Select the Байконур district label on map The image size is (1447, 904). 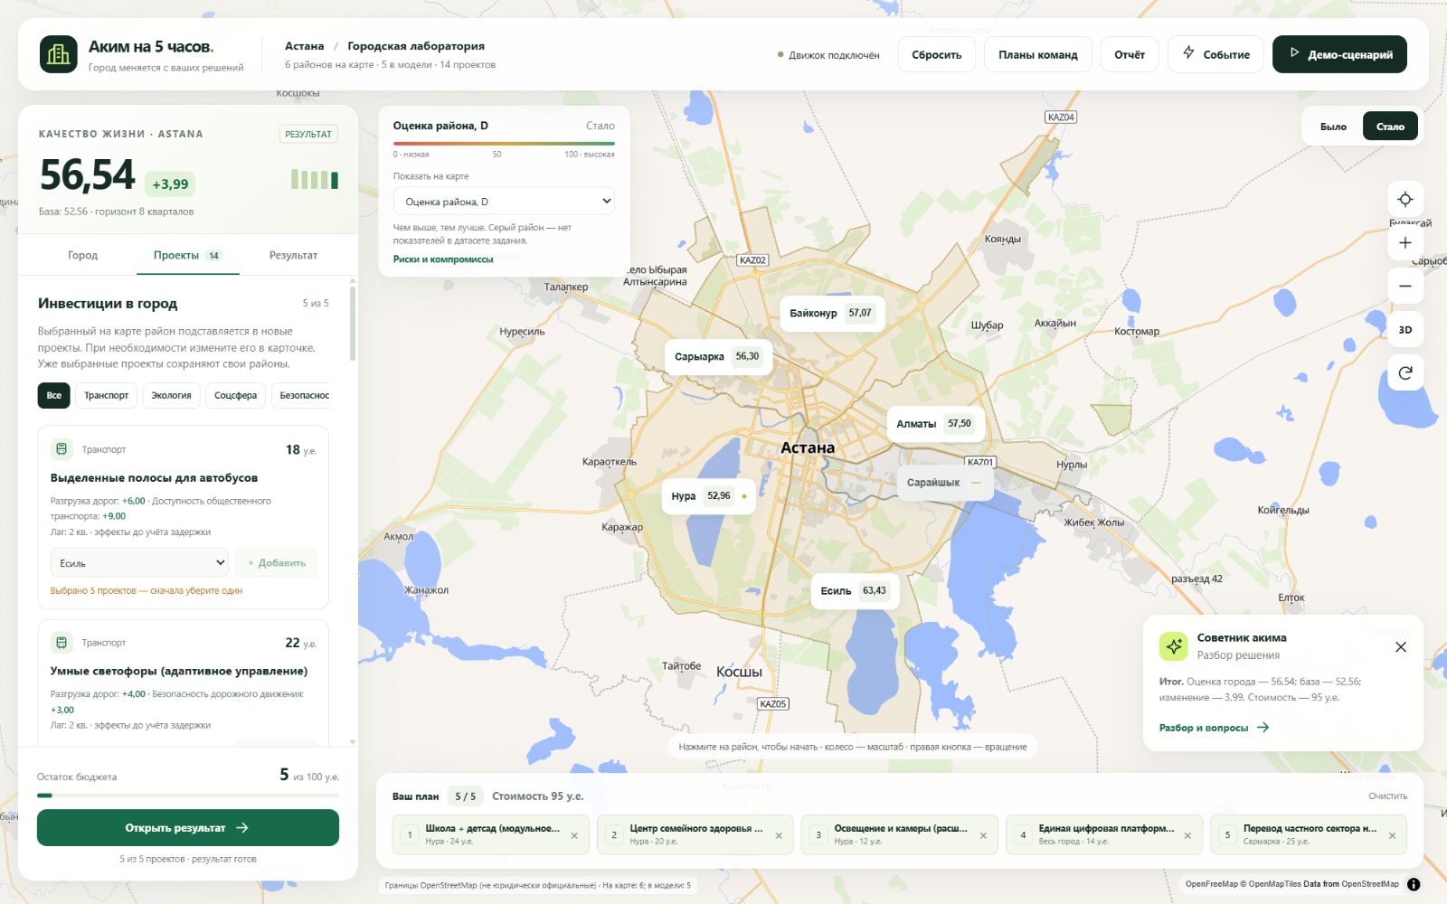pos(831,313)
